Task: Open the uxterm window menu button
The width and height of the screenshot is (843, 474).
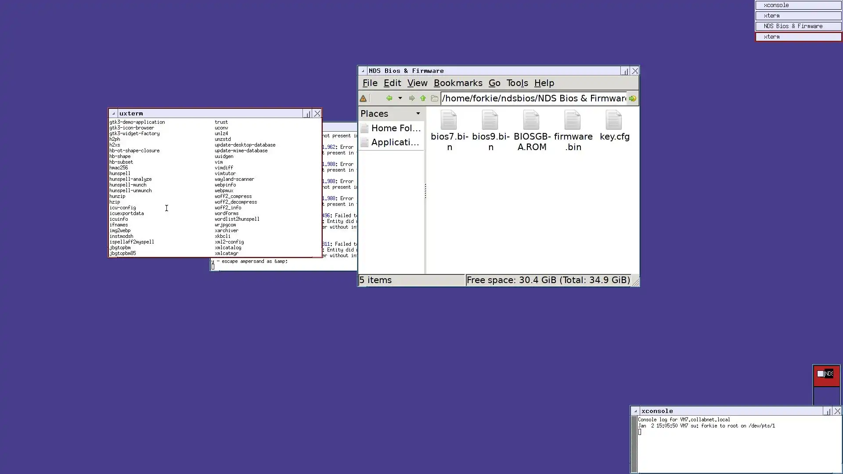Action: [x=113, y=114]
